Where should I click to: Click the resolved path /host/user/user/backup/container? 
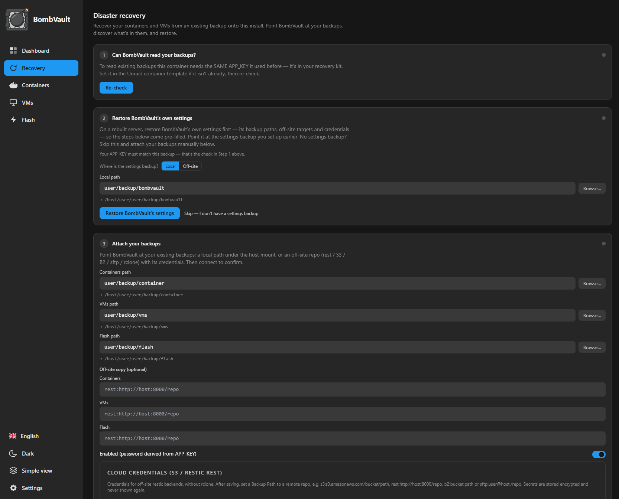tap(143, 295)
